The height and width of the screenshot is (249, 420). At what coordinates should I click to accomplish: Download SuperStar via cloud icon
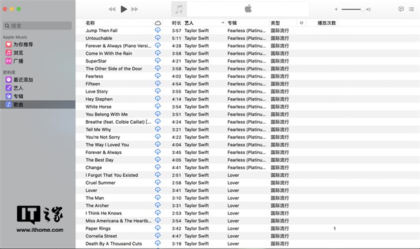tap(157, 60)
